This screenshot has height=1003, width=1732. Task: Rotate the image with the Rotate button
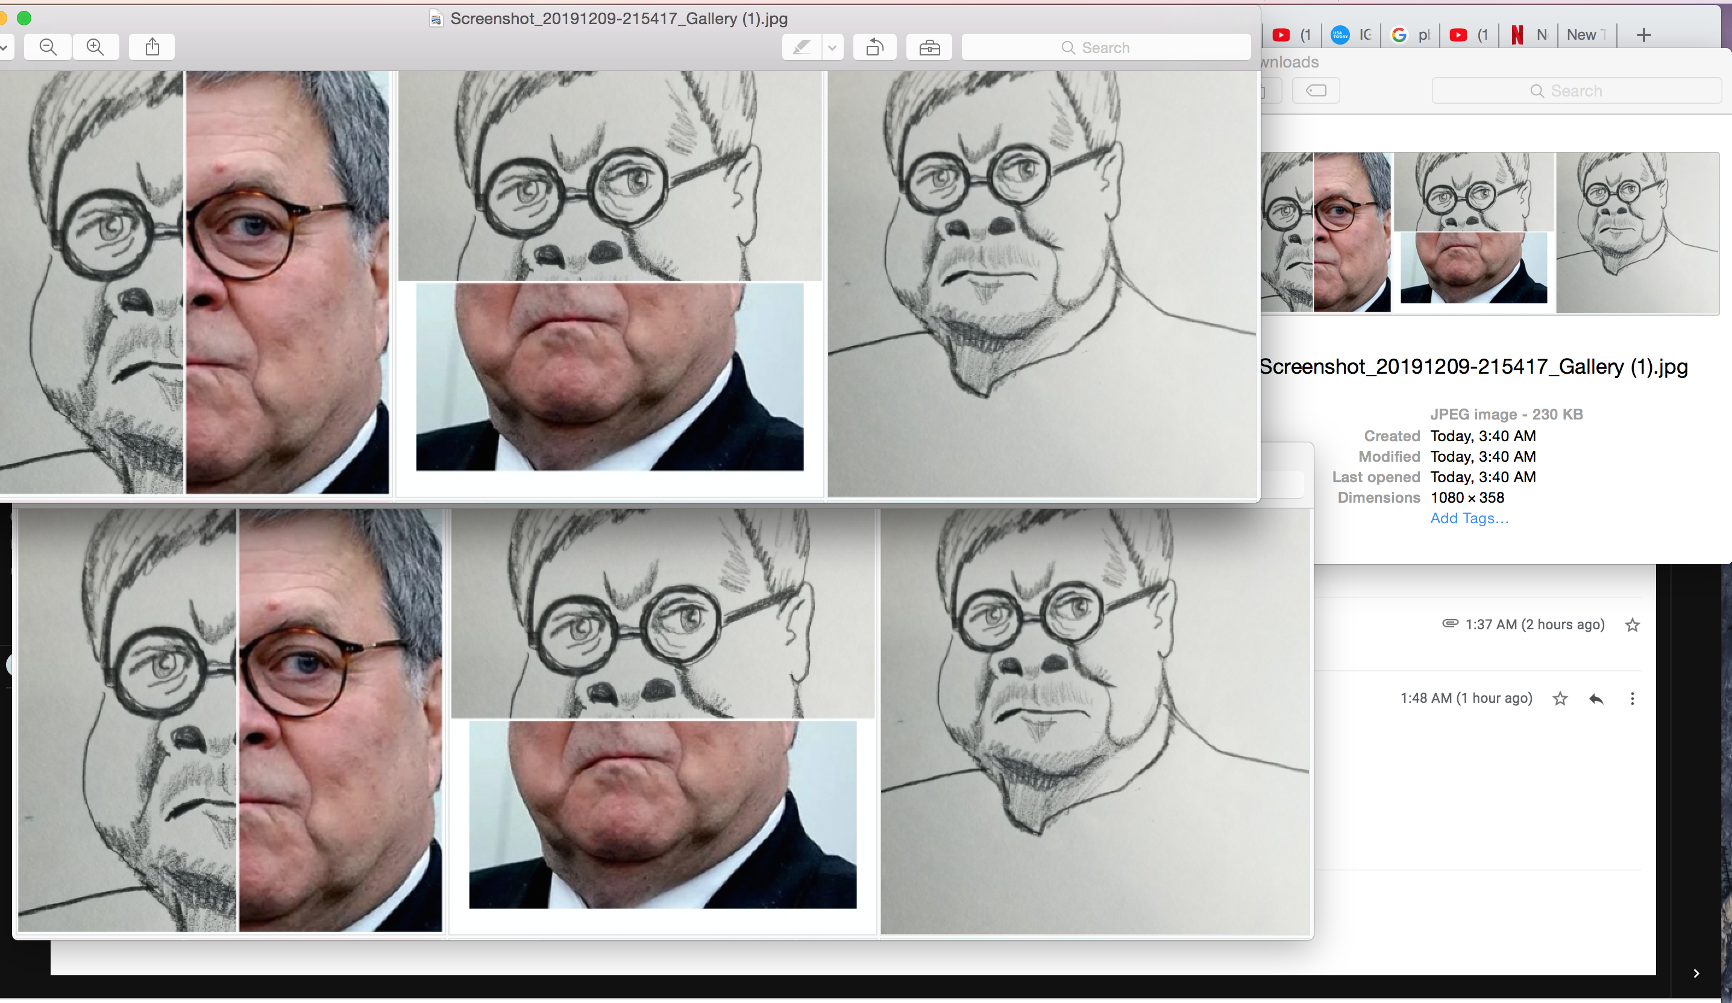(874, 48)
